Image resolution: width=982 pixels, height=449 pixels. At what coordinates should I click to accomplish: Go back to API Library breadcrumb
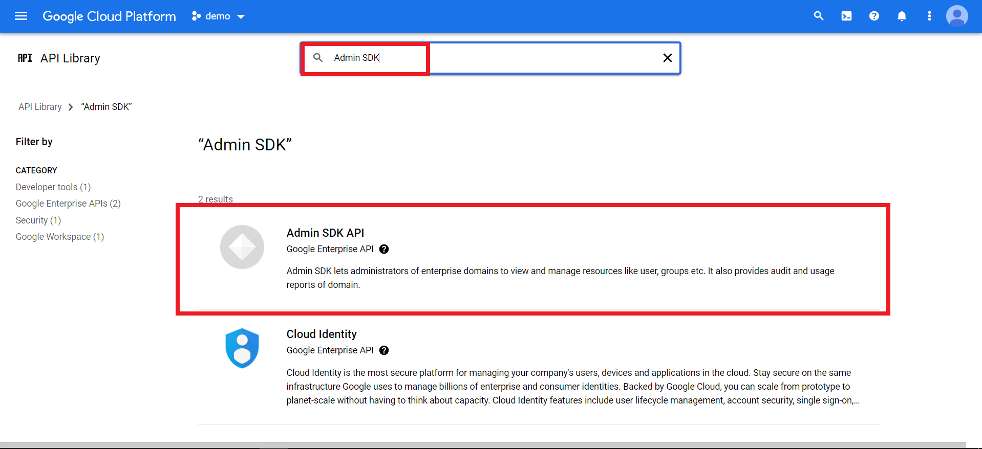pyautogui.click(x=40, y=107)
